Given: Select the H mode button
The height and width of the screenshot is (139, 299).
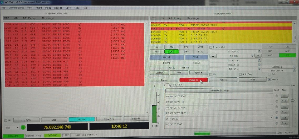Looking at the screenshot, I should pyautogui.click(x=157, y=47).
